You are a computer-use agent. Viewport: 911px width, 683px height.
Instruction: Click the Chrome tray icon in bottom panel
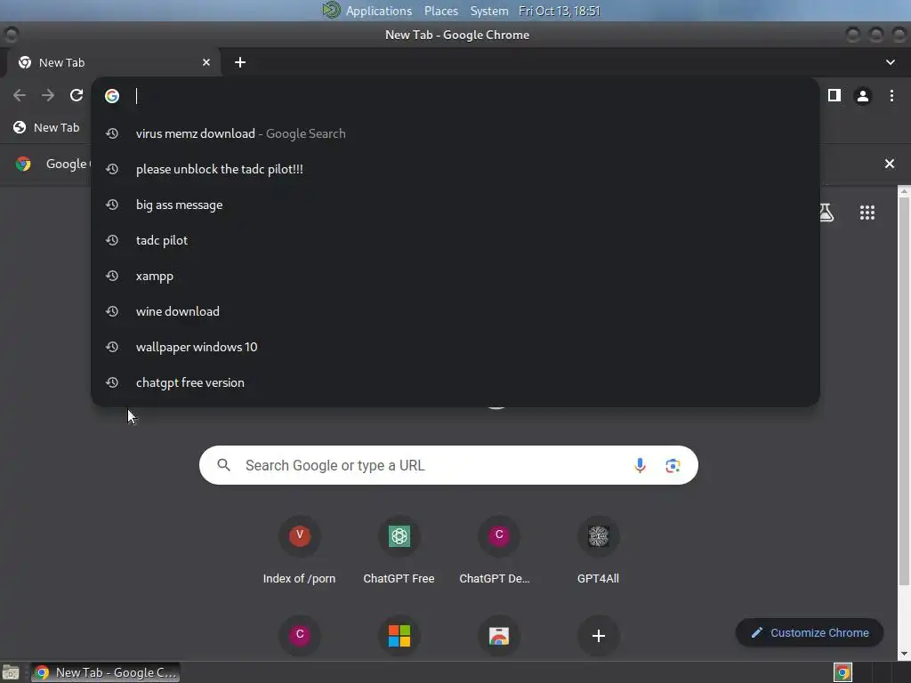point(842,672)
